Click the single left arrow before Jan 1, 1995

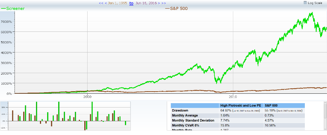pyautogui.click(x=105, y=3)
